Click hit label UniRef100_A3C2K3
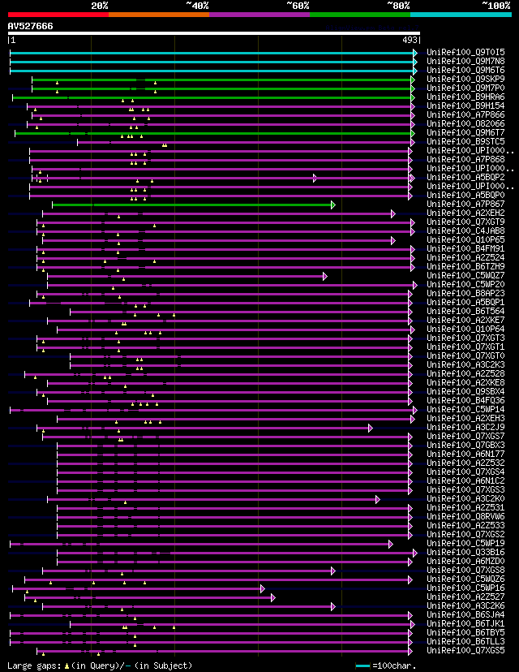The image size is (519, 672). (x=465, y=364)
